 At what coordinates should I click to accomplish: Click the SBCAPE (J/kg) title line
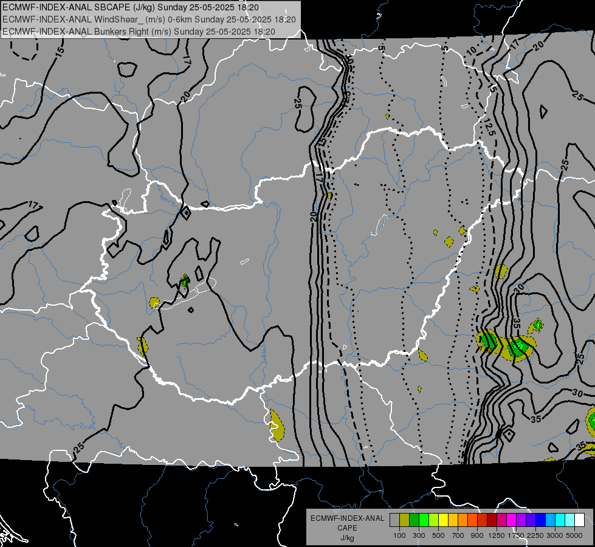coord(131,7)
